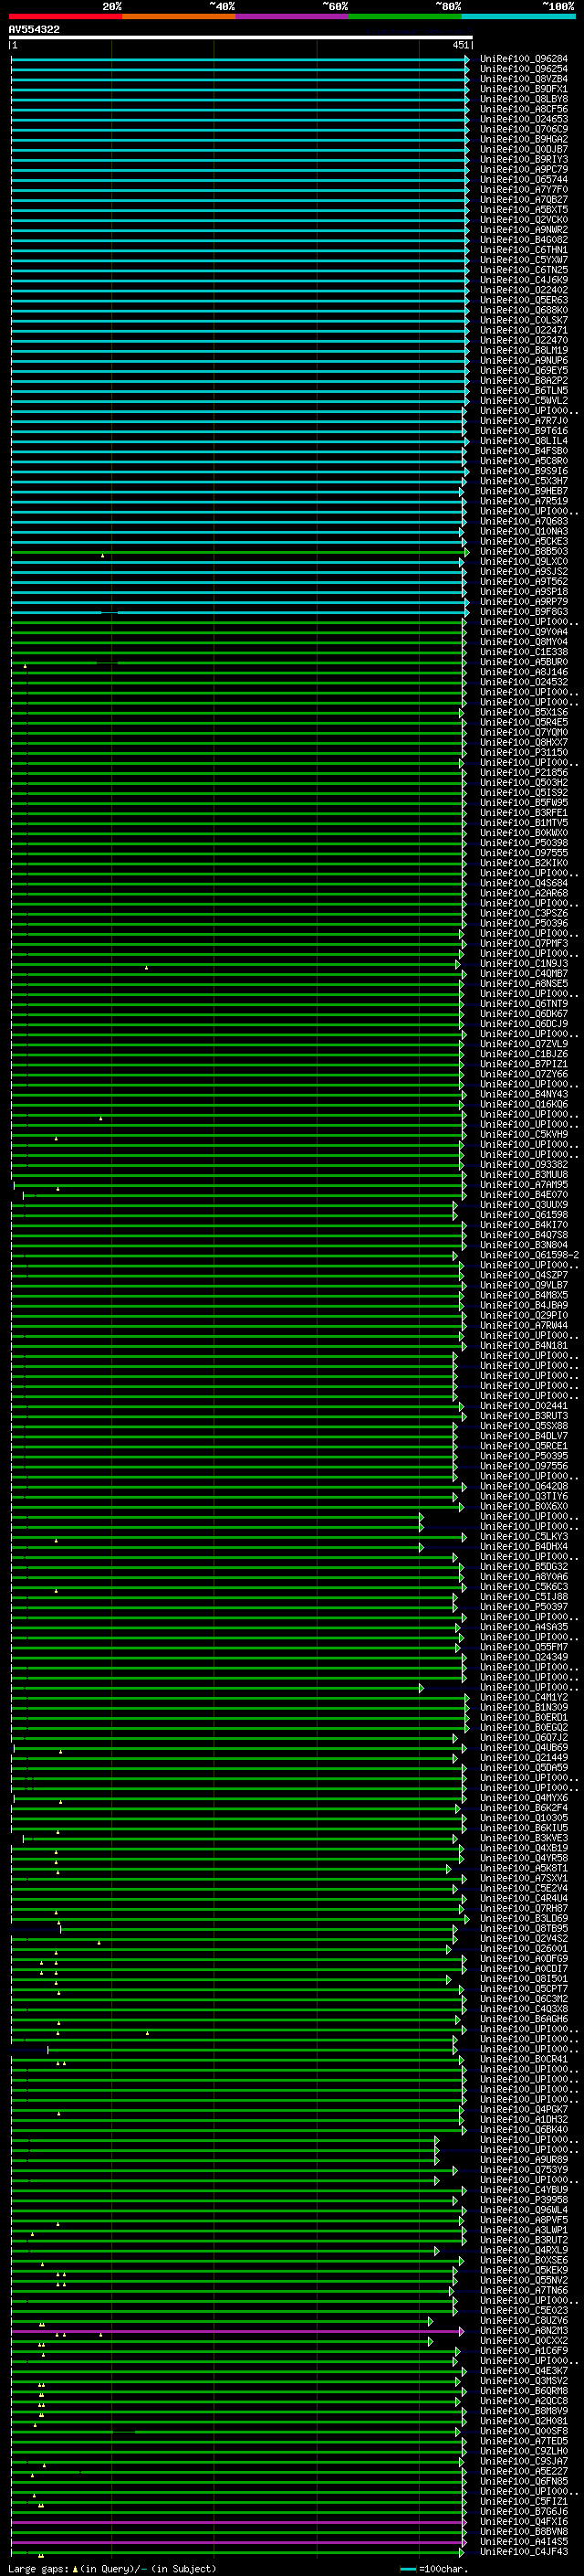Screen dimensions: 584x2576
Task: Click the Large gaps legend text
Action: tap(112, 2568)
